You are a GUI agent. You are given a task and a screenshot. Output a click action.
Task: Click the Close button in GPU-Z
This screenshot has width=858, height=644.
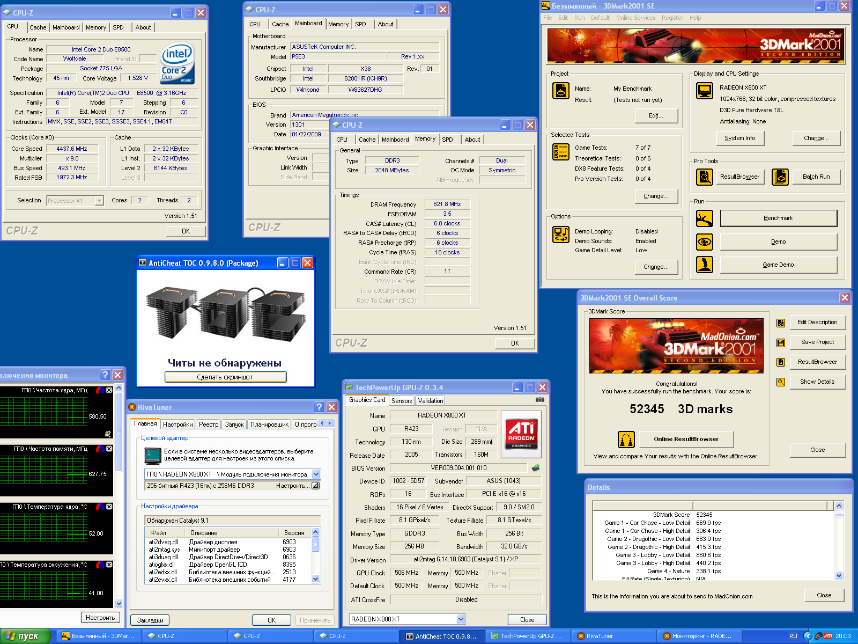[x=527, y=620]
